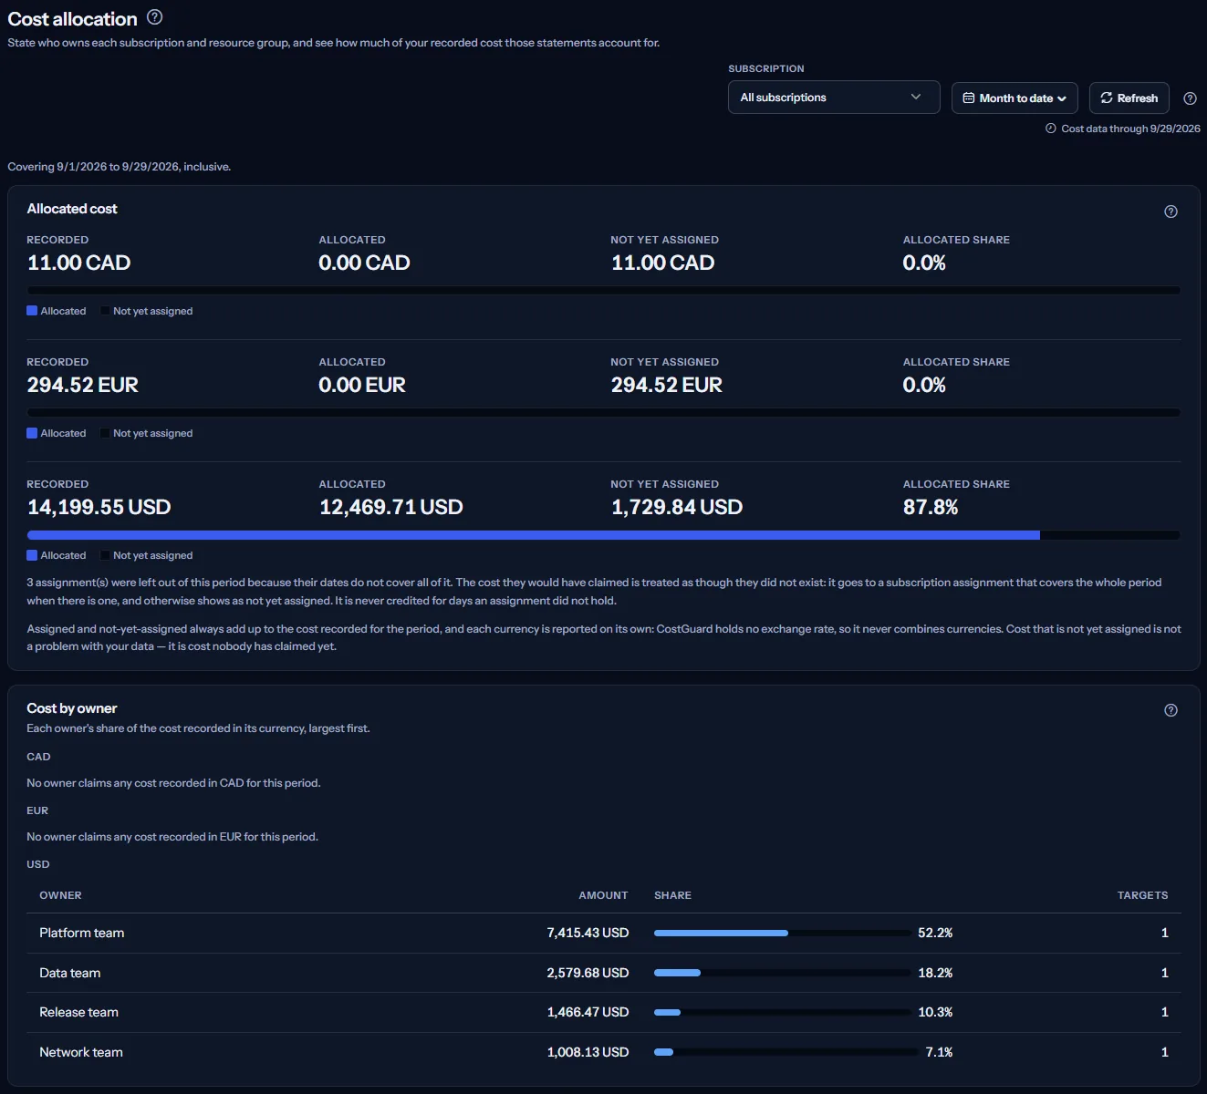This screenshot has width=1207, height=1094.
Task: Show help for the Cost by owner card
Action: [1171, 710]
